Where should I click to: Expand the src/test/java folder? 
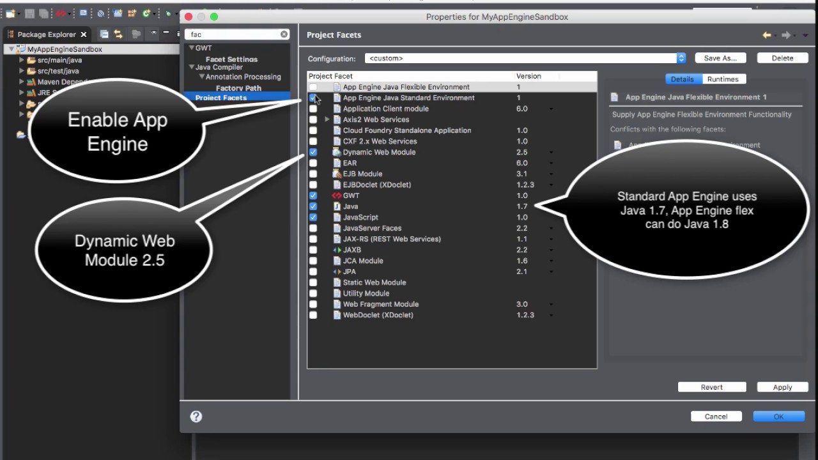21,71
